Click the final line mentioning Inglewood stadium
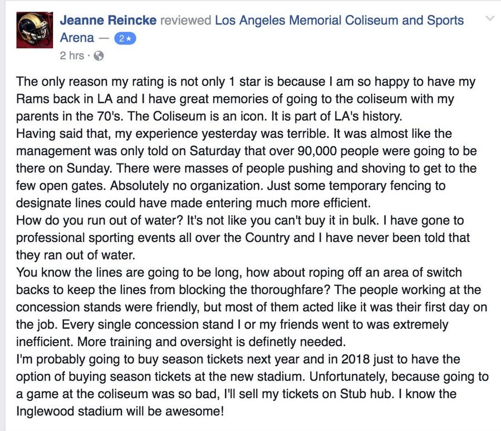The height and width of the screenshot is (431, 501). [120, 411]
